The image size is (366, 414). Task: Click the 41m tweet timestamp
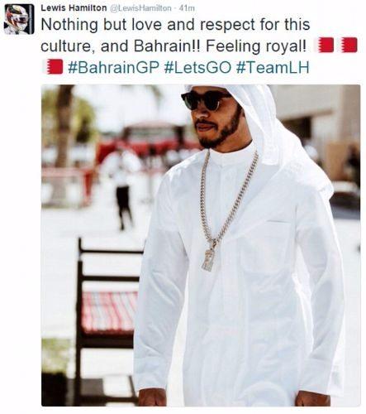(187, 8)
